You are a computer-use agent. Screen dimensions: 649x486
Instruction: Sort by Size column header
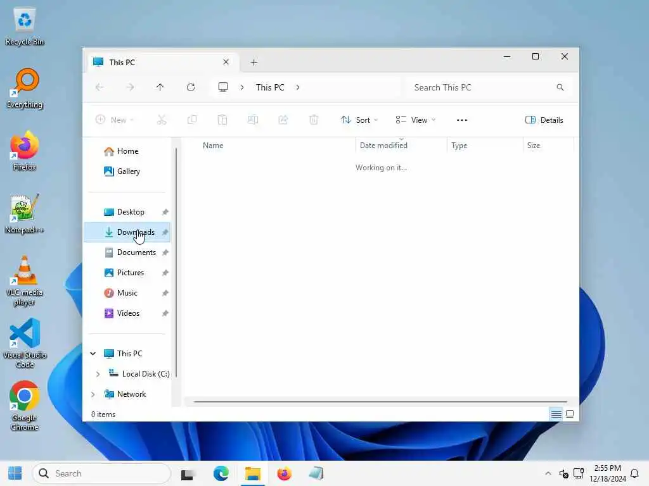coord(548,146)
